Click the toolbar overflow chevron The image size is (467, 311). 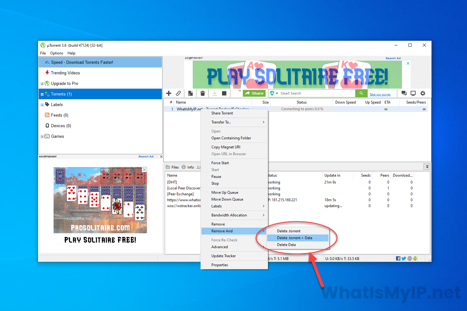pyautogui.click(x=239, y=91)
